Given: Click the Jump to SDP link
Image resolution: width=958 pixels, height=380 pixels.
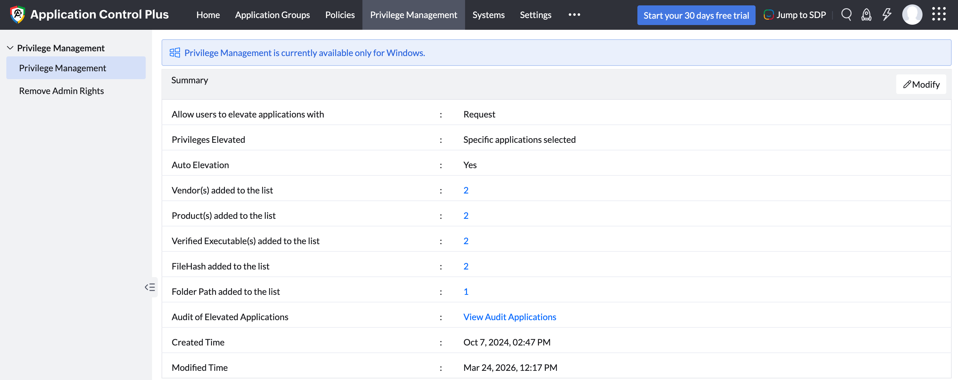Looking at the screenshot, I should point(795,15).
